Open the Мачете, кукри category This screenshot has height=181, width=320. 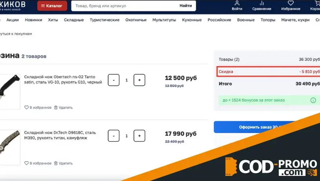[x=295, y=20]
